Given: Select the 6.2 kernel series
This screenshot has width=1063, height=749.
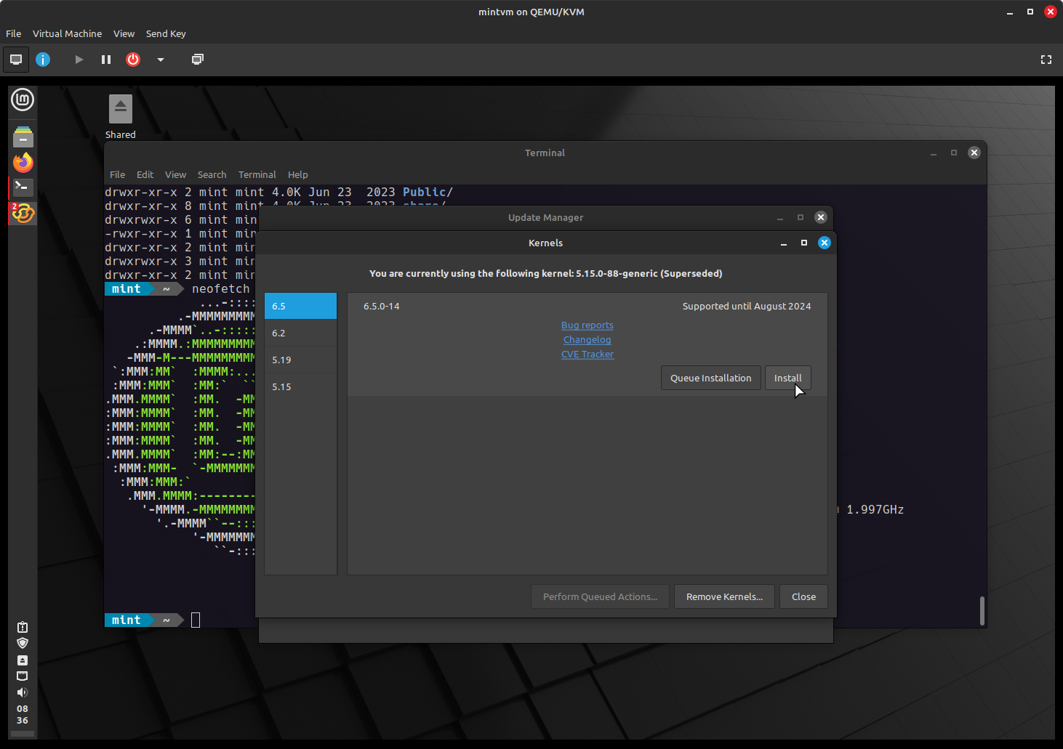Looking at the screenshot, I should click(x=300, y=333).
